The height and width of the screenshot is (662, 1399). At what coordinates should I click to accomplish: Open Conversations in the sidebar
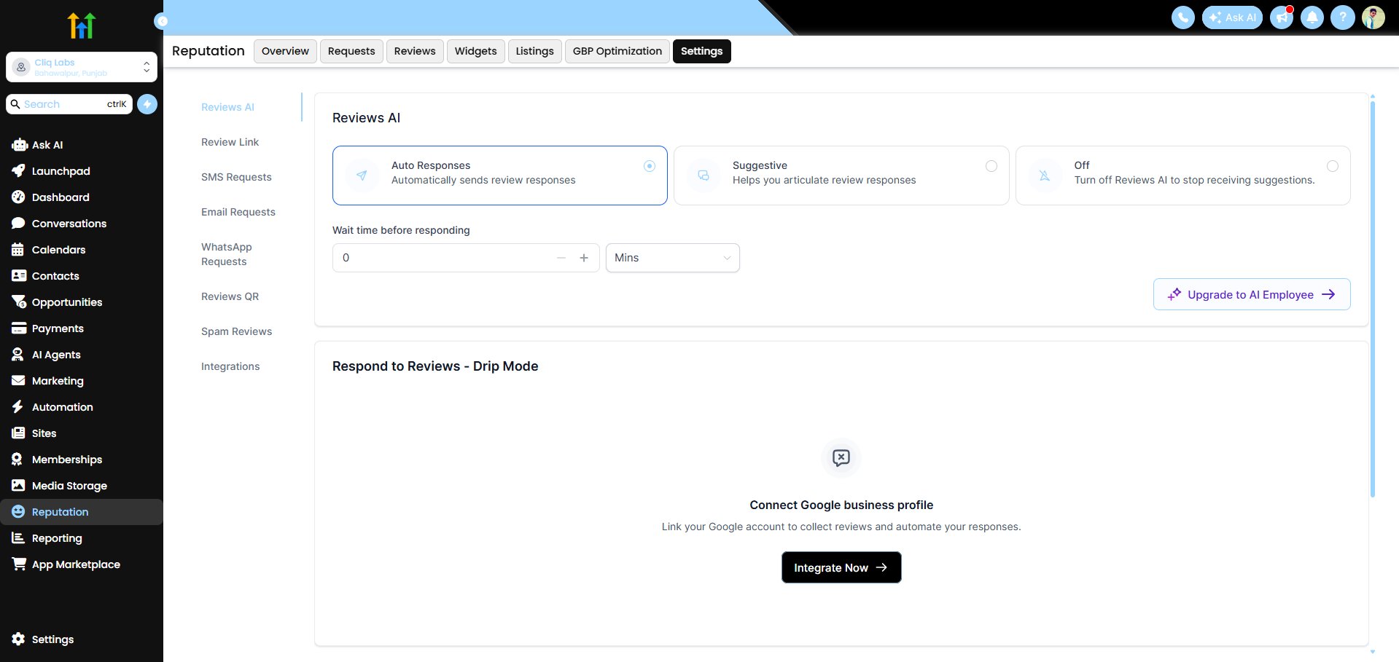pyautogui.click(x=82, y=224)
